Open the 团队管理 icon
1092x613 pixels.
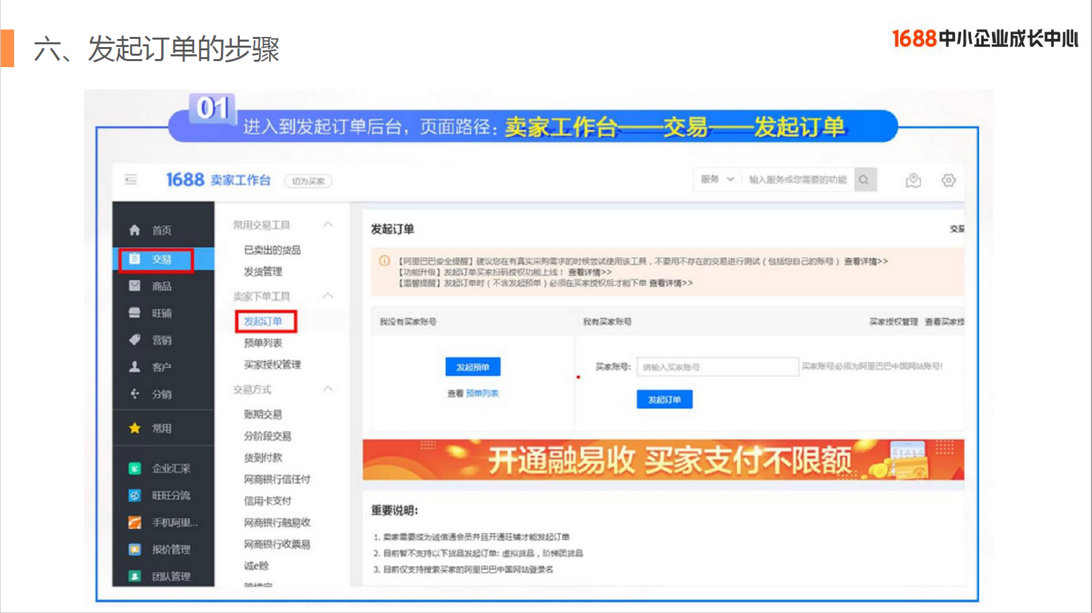pyautogui.click(x=135, y=576)
